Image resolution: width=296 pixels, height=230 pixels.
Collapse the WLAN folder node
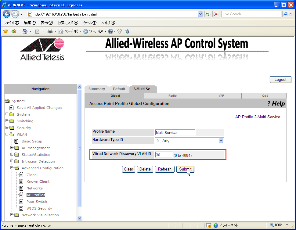click(7, 134)
